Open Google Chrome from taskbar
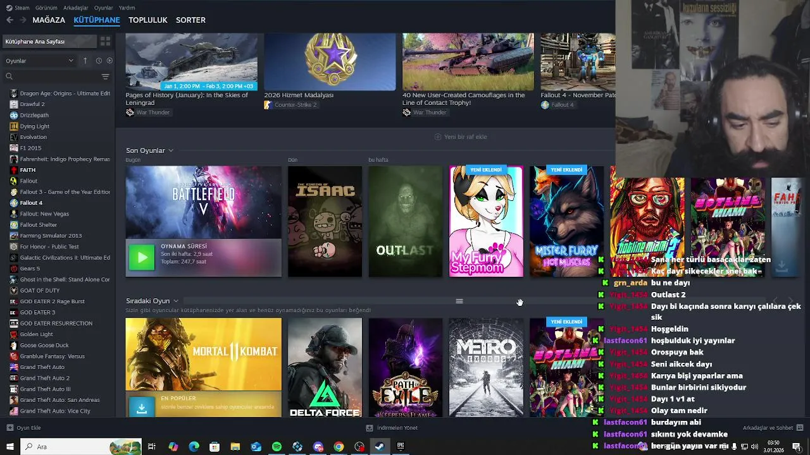Image resolution: width=810 pixels, height=455 pixels. tap(339, 447)
